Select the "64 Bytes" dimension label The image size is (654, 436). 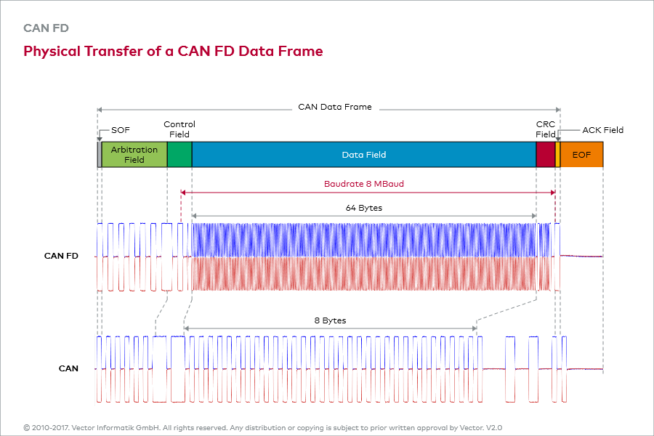(x=363, y=208)
